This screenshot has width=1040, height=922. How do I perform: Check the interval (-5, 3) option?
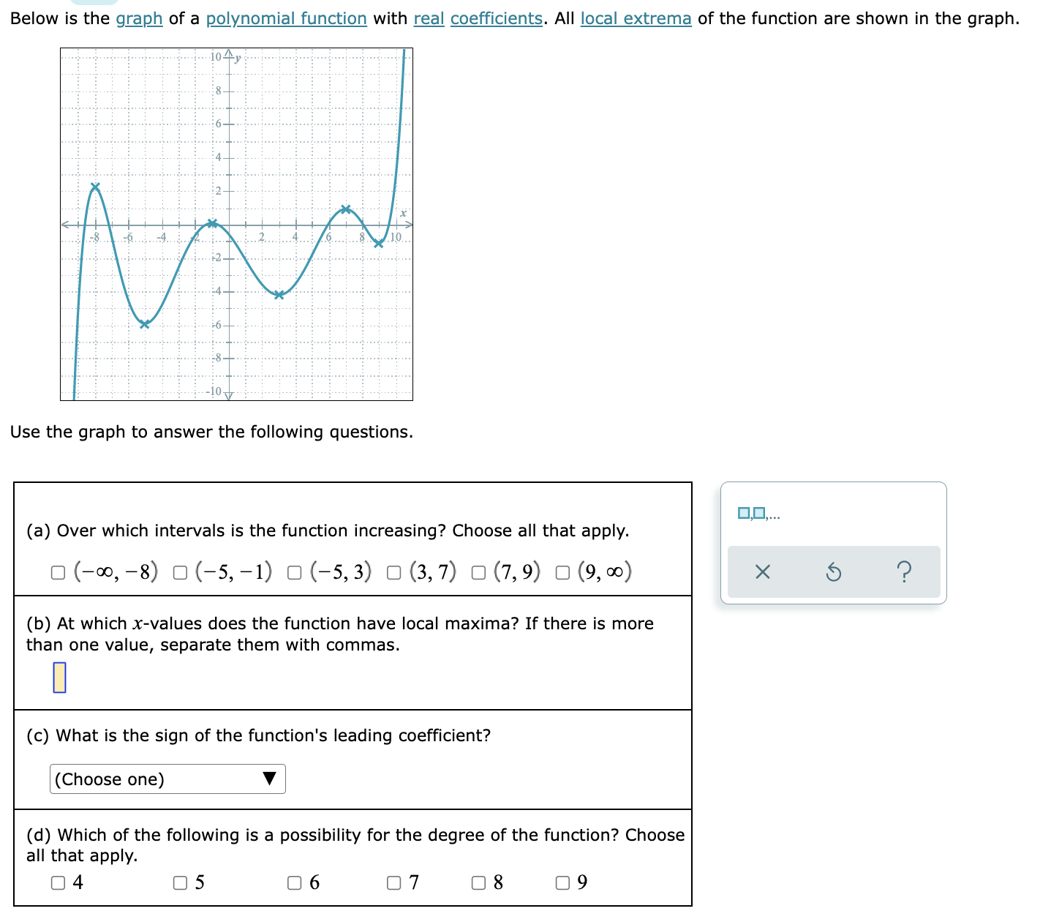click(x=293, y=572)
